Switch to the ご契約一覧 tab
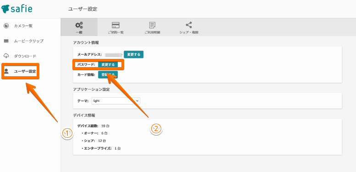The height and width of the screenshot is (172, 356). [116, 27]
